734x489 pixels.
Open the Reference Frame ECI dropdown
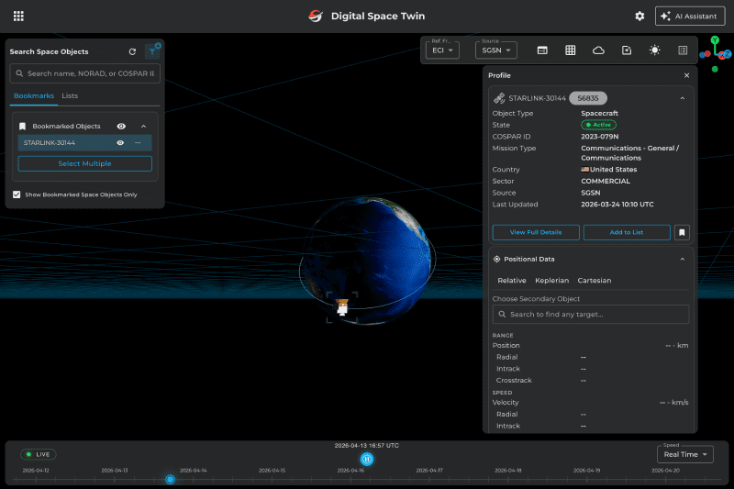(x=442, y=50)
